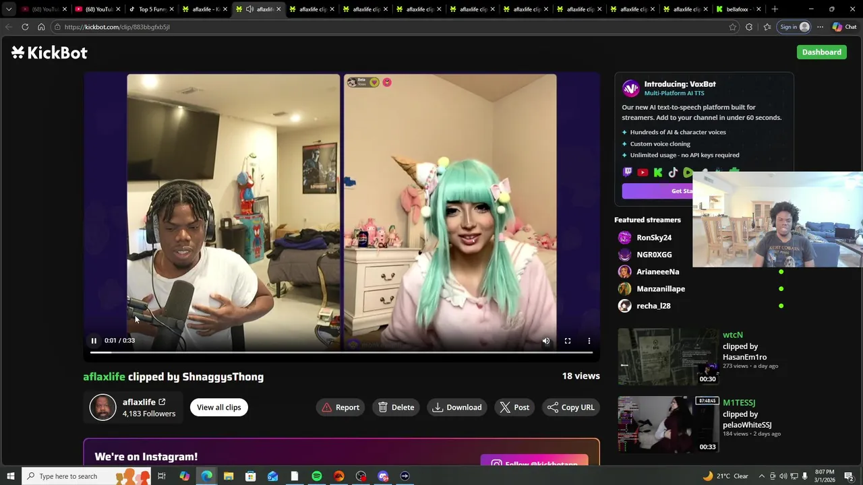View all clips of aflaxlife
The height and width of the screenshot is (485, 863).
218,407
